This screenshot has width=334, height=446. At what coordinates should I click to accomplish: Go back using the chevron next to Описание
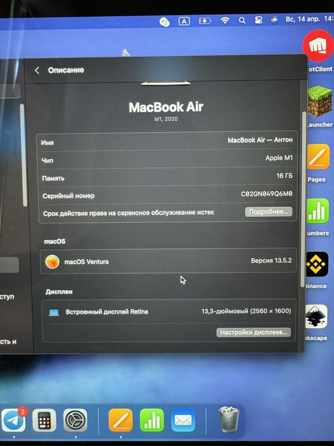pos(37,71)
